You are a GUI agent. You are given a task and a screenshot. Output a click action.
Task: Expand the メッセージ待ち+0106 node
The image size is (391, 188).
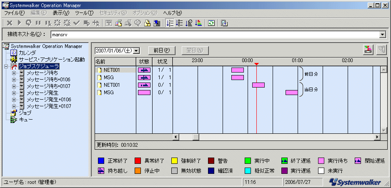coord(14,80)
